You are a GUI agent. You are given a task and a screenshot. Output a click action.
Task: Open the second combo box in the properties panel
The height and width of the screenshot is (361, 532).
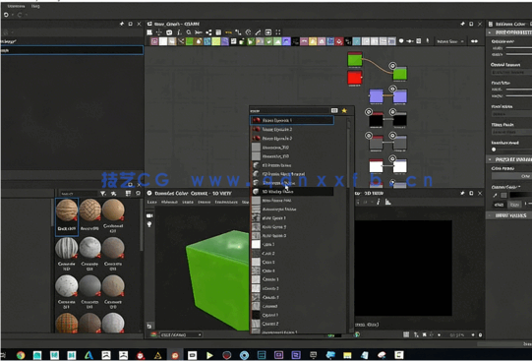click(x=511, y=114)
